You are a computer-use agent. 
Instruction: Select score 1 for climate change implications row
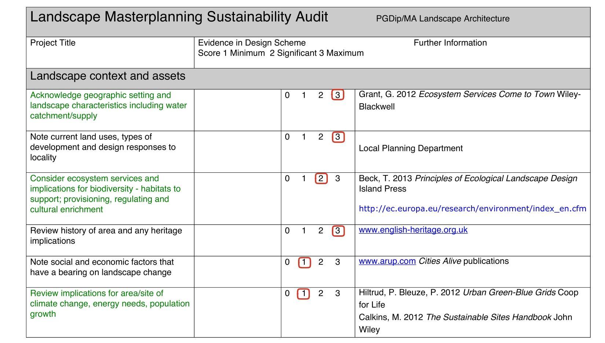[304, 294]
